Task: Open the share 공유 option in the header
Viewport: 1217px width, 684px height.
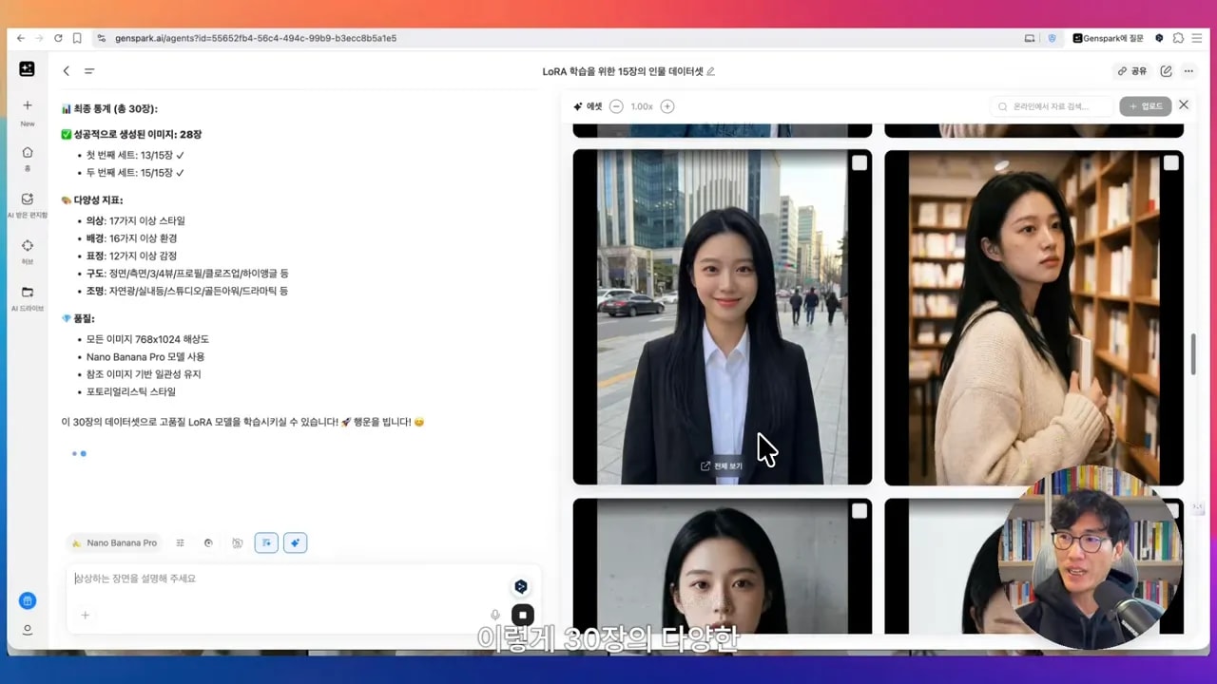Action: (x=1130, y=71)
